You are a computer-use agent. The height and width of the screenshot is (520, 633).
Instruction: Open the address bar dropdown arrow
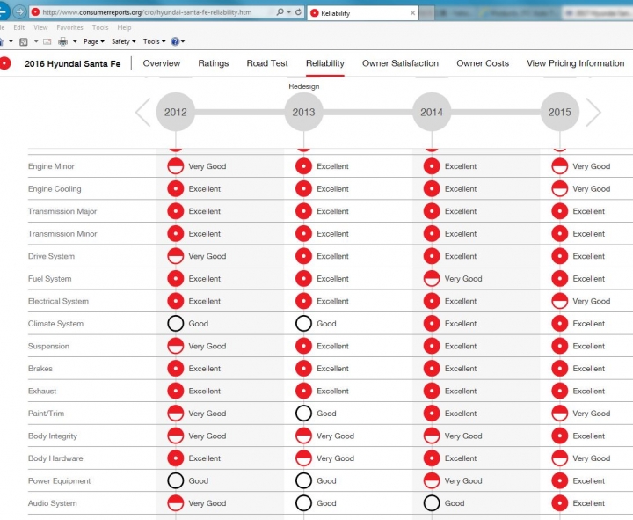288,12
